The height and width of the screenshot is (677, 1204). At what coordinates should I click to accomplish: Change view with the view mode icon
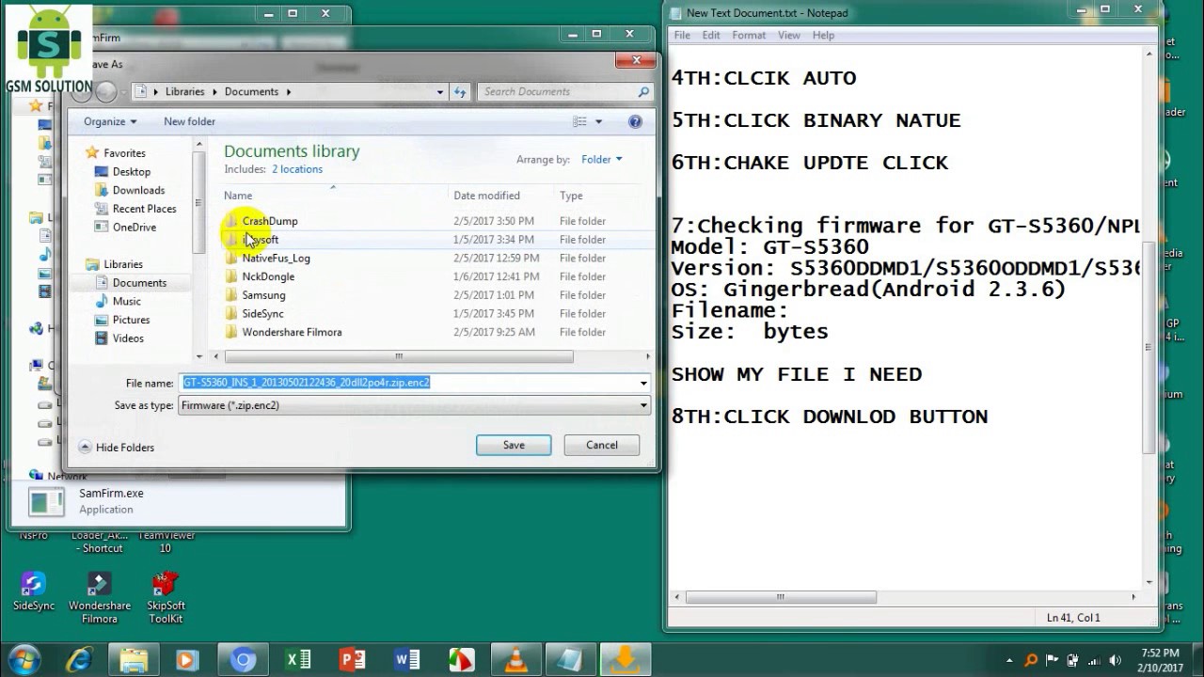580,121
